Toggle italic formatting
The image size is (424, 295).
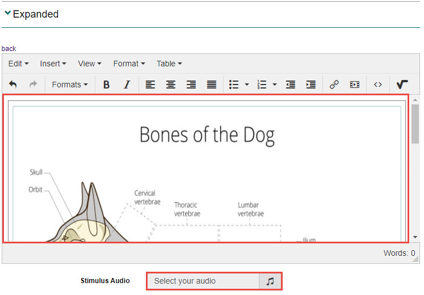(x=127, y=85)
